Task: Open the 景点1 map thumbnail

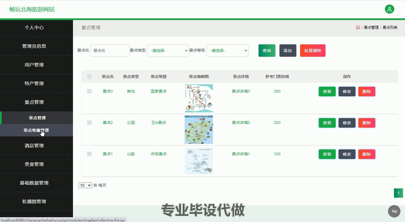Action: (199, 161)
